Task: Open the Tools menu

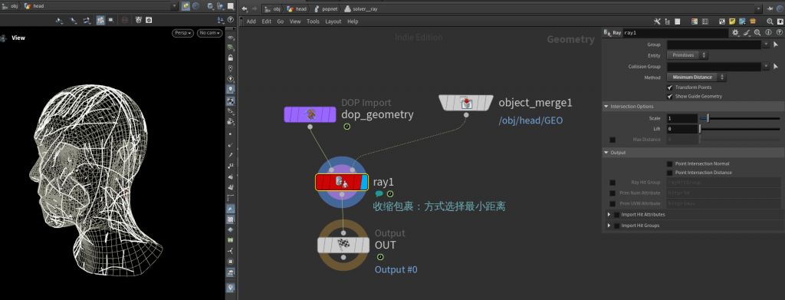Action: click(313, 21)
